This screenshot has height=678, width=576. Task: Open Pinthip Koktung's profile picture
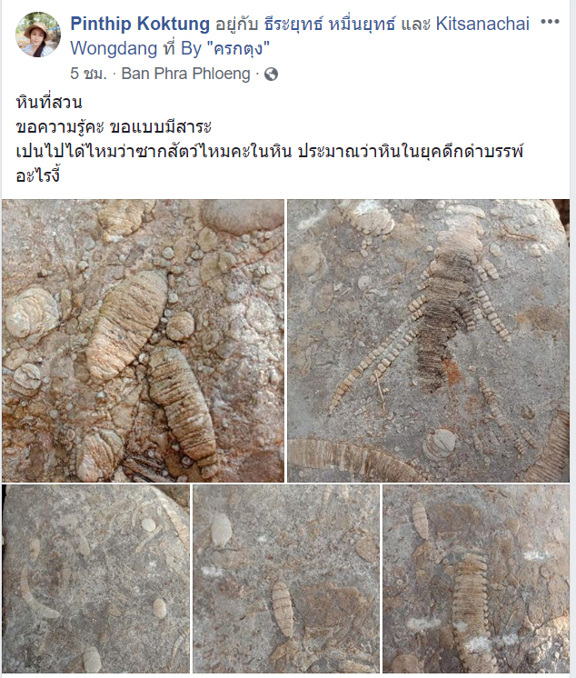[x=38, y=35]
